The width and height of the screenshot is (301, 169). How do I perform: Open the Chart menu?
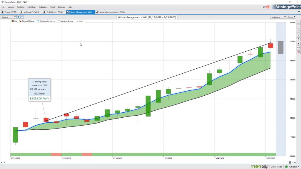pos(53,7)
